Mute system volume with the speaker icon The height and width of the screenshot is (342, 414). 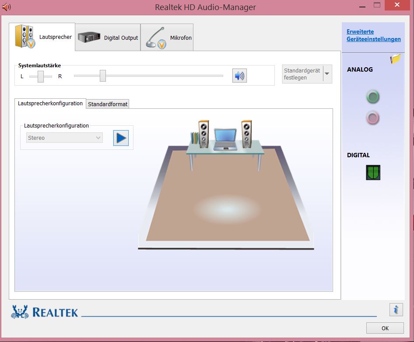click(239, 76)
